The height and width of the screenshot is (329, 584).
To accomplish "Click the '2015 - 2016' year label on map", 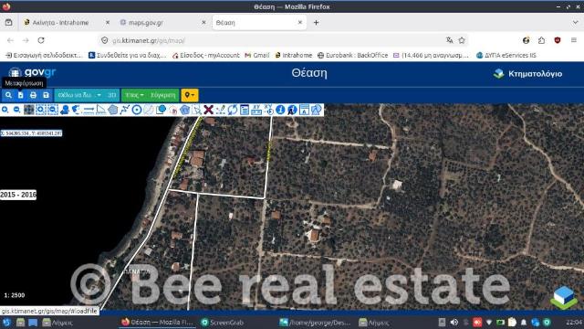I will (18, 195).
